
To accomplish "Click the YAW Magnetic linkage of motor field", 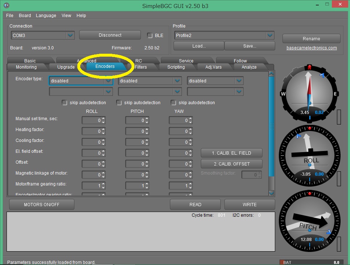I will [x=180, y=175].
